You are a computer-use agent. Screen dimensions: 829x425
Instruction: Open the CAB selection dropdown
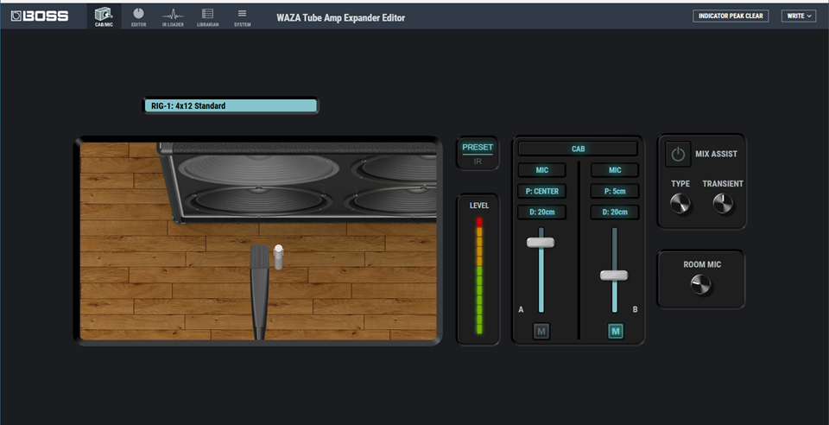pos(578,149)
